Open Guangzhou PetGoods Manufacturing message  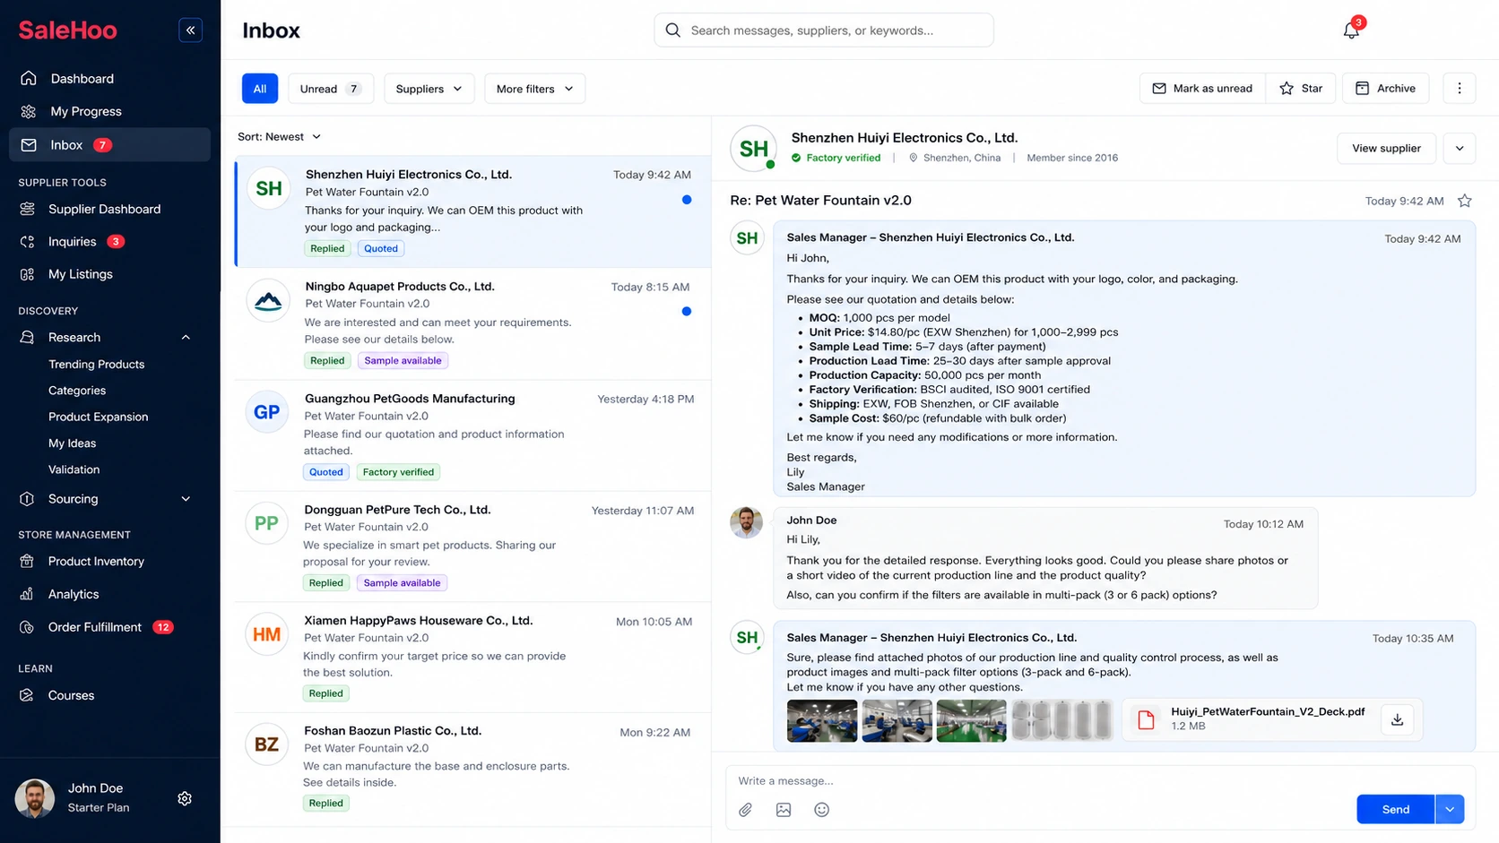pos(472,435)
